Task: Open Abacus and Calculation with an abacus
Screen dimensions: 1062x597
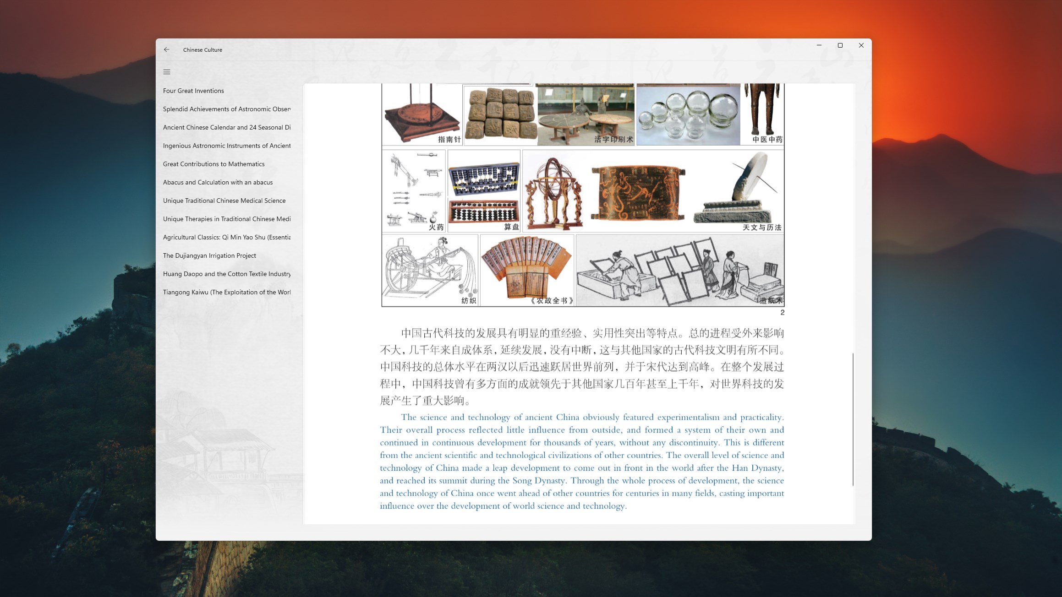Action: point(218,182)
